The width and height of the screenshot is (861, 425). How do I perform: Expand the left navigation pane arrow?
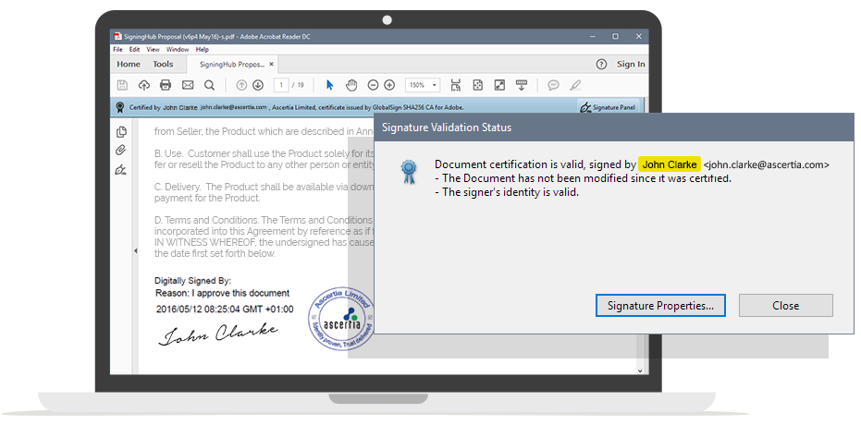point(136,251)
